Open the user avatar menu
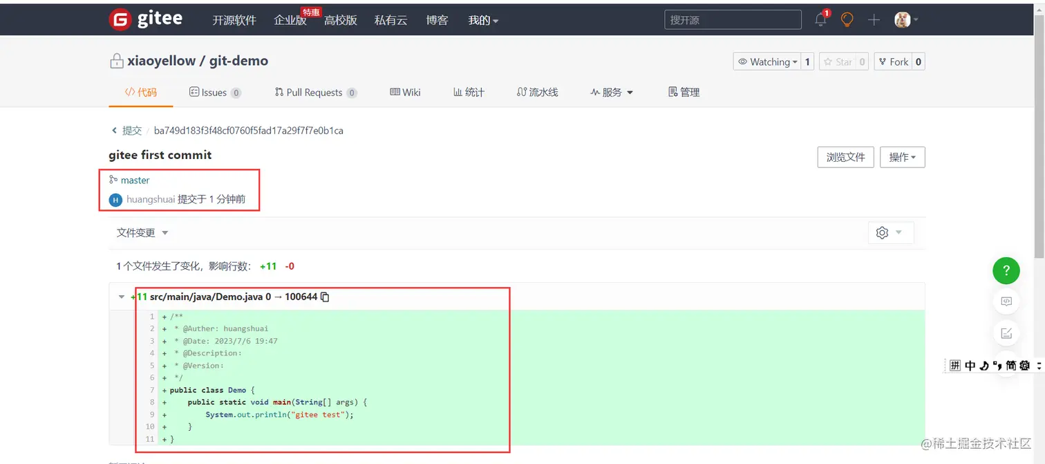This screenshot has height=464, width=1045. click(x=906, y=20)
